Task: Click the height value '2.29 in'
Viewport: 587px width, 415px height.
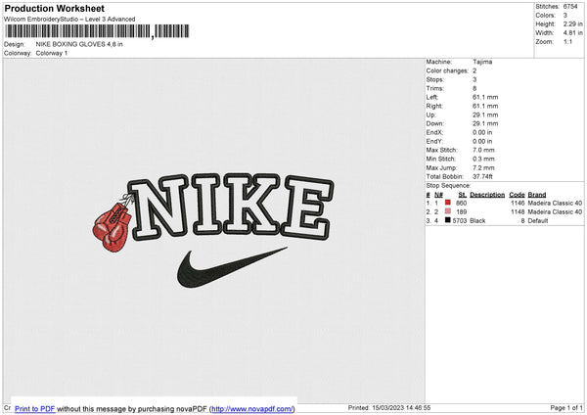Action: 572,23
